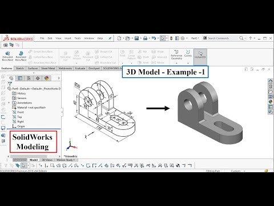Click the Shell feature command
Image resolution: width=274 pixels, height=206 pixels.
click(143, 62)
